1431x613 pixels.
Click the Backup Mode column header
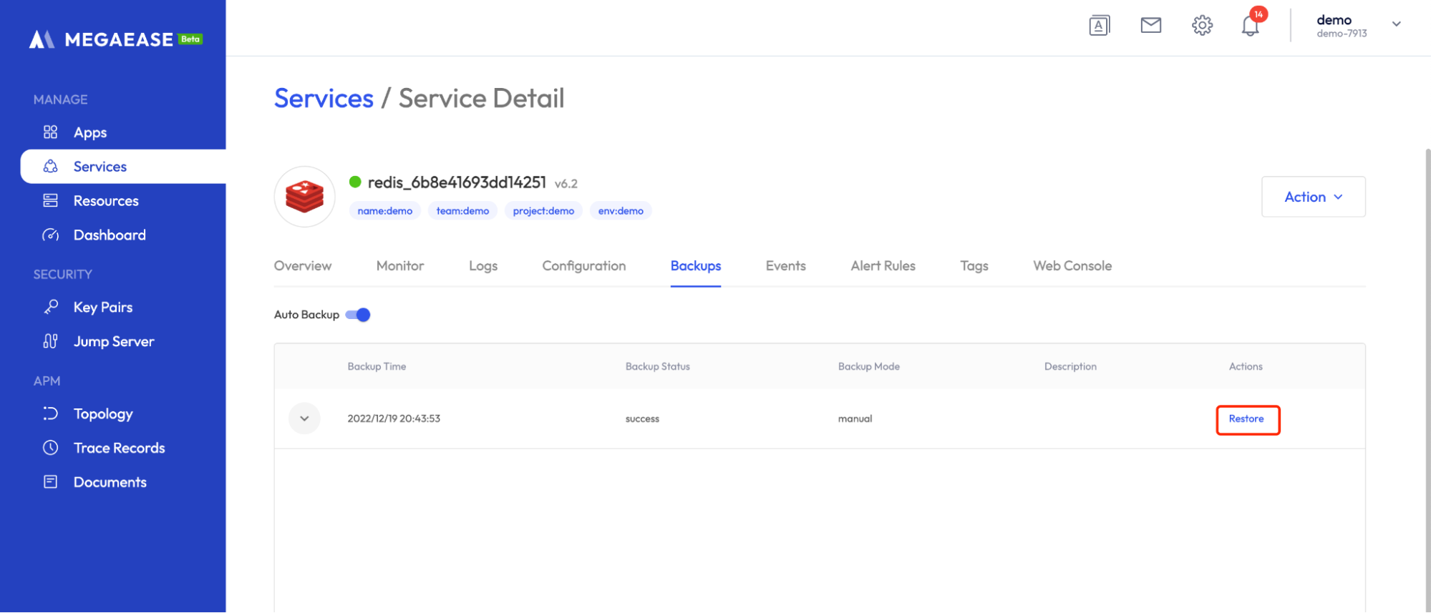(x=868, y=366)
